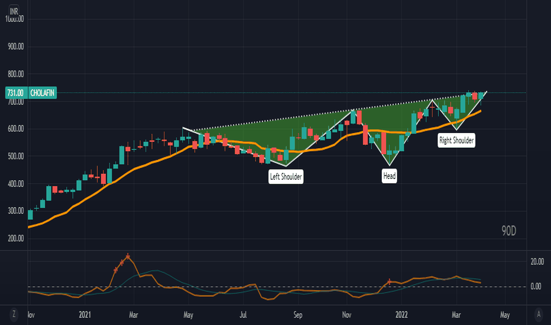Select the Head annotation label

coord(390,175)
